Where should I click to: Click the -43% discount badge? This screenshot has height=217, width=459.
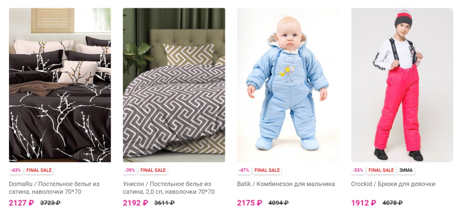tap(16, 170)
